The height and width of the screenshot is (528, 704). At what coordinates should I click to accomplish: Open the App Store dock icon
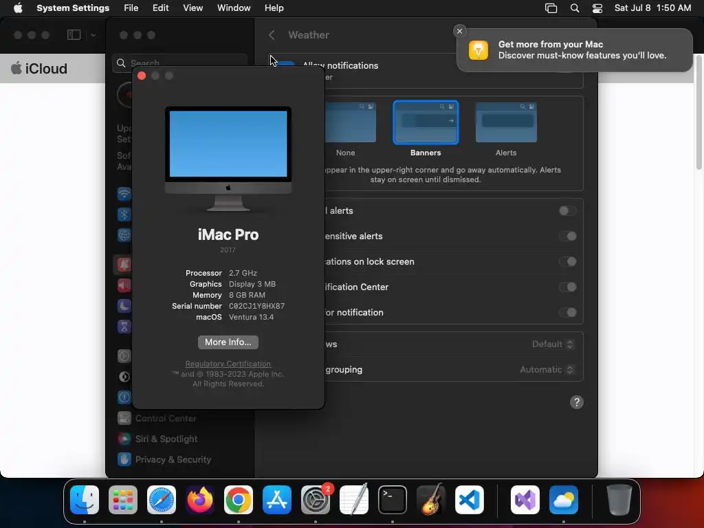277,500
